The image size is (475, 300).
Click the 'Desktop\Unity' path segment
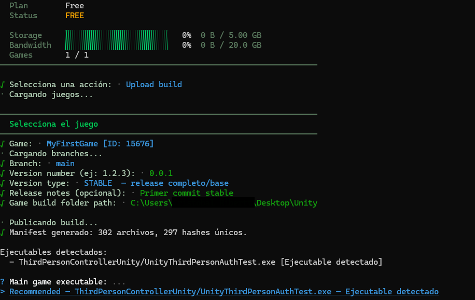(x=287, y=203)
